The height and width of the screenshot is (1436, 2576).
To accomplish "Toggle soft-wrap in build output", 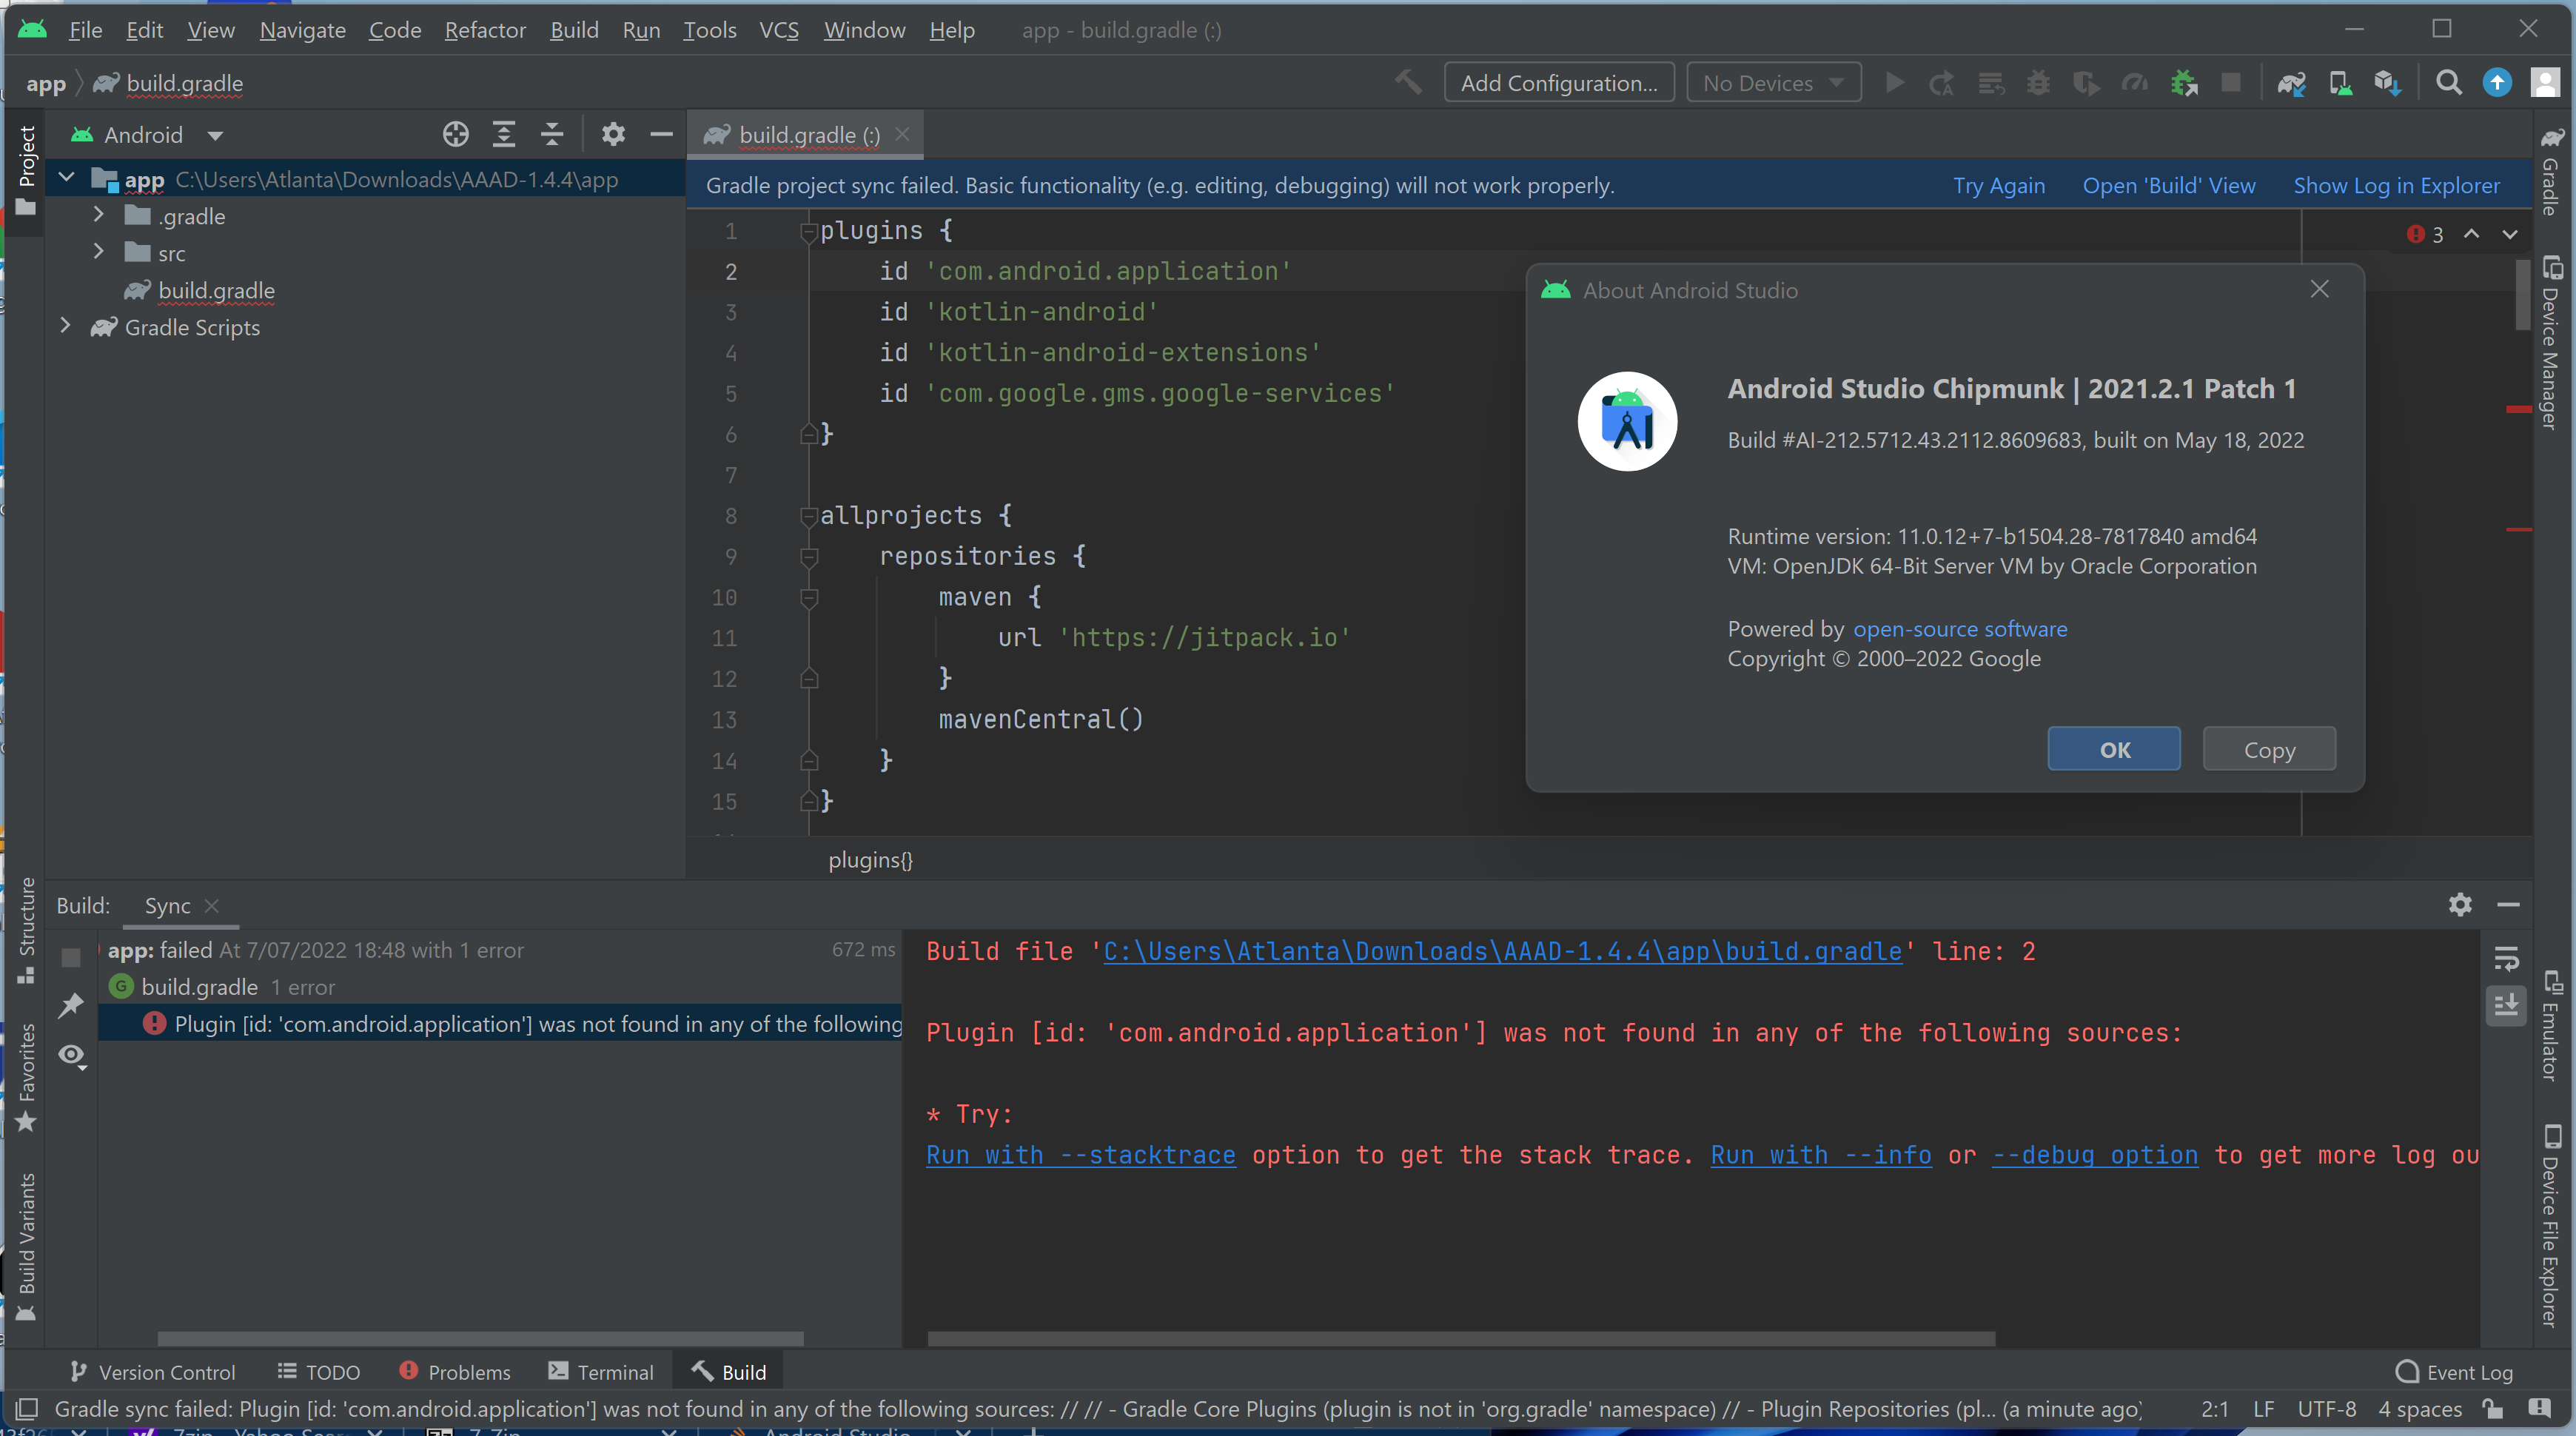I will 2506,958.
